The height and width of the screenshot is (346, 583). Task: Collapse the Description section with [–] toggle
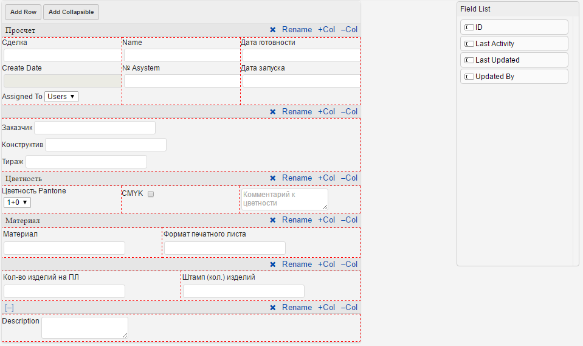9,308
